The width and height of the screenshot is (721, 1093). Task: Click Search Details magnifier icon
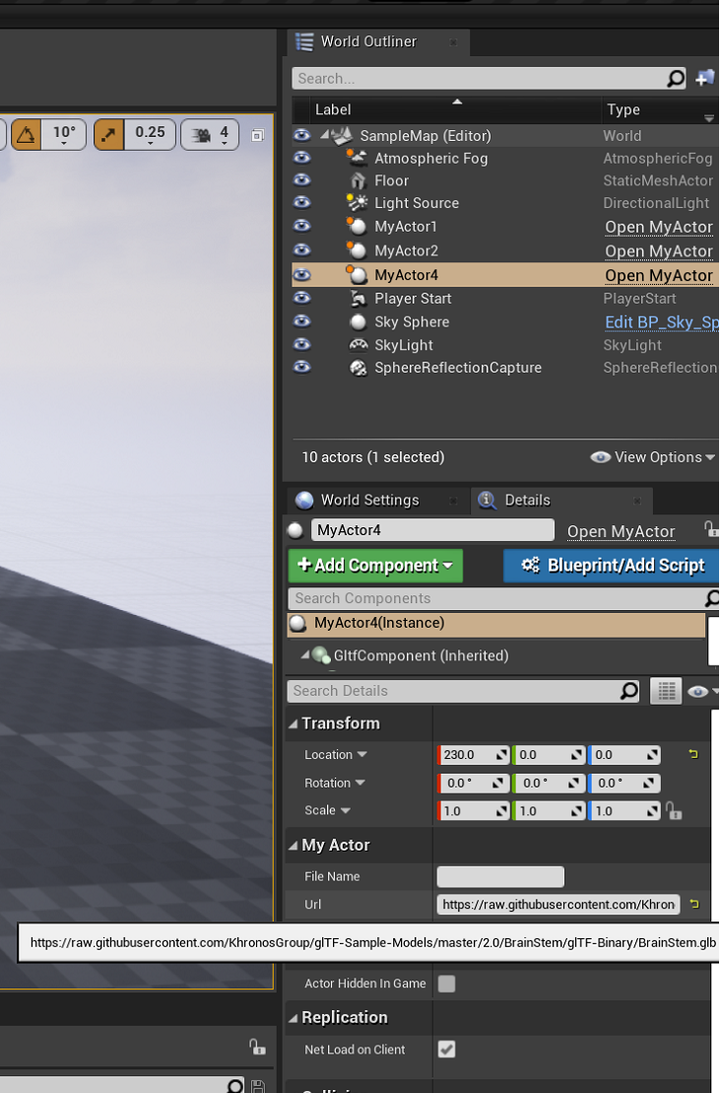[629, 691]
